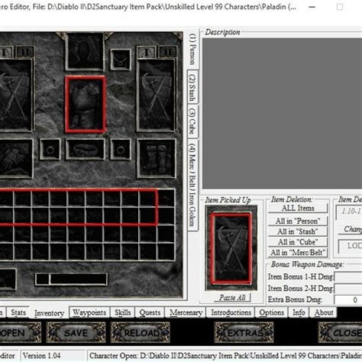Select the belt equipment slot
Image resolution: width=362 pixels, height=362 pixels.
click(86, 149)
